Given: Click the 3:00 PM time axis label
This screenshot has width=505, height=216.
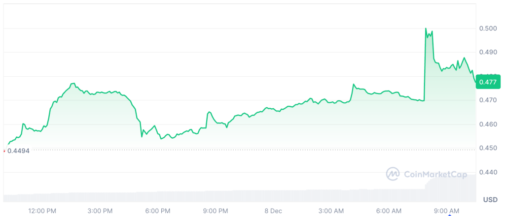Looking at the screenshot, I should click(101, 211).
